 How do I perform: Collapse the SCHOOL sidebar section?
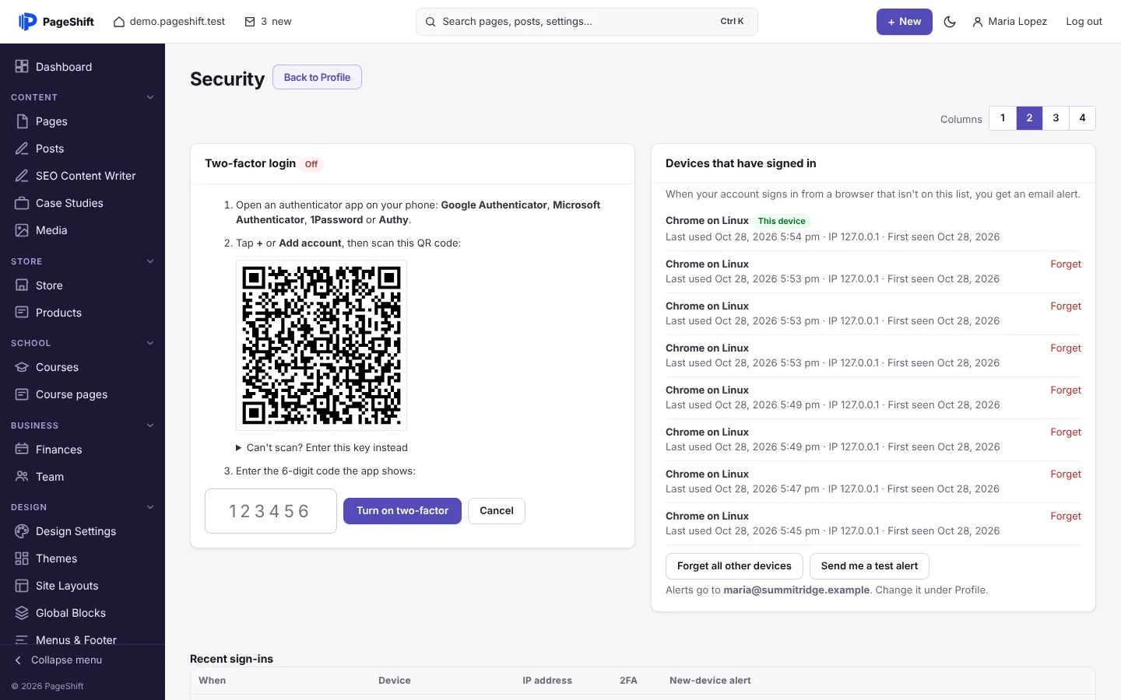point(150,343)
